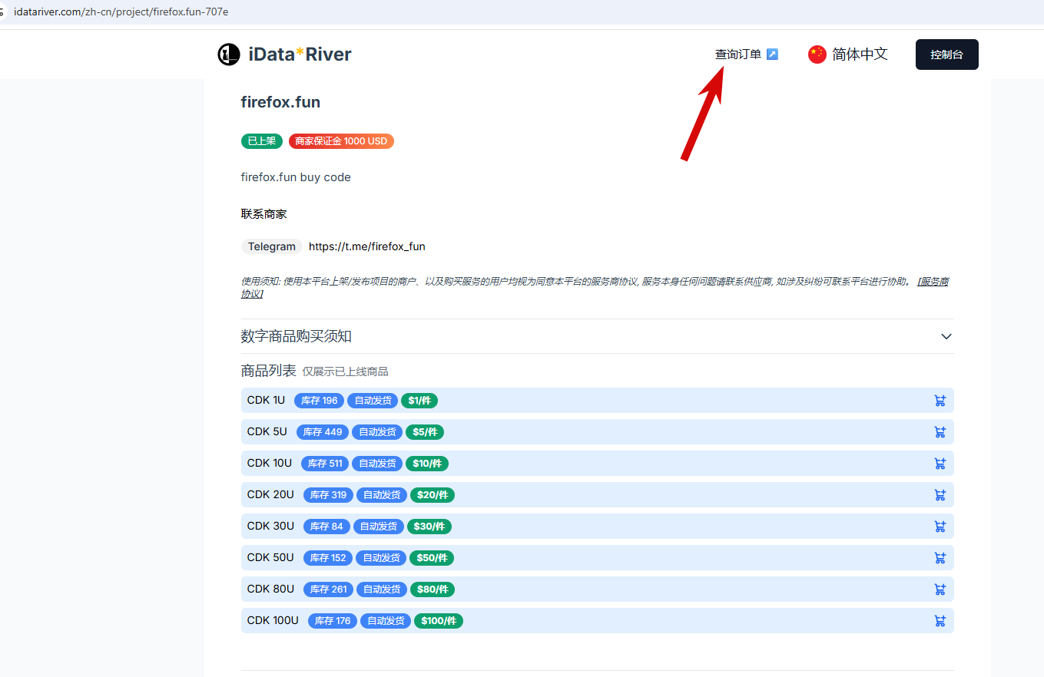Add CDK 50U to cart
1044x677 pixels.
click(940, 558)
